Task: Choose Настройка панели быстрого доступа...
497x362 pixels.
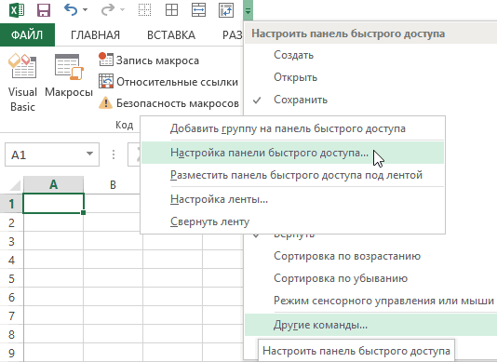Action: pyautogui.click(x=292, y=153)
